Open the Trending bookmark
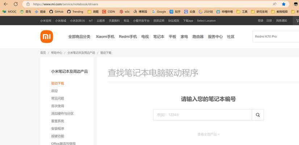 (x=75, y=12)
